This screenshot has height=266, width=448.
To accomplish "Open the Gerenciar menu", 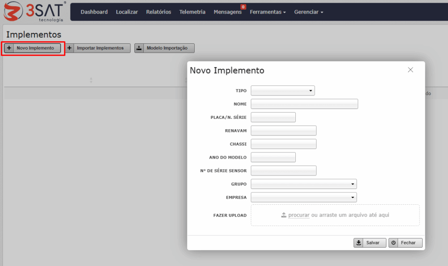I will click(x=308, y=12).
